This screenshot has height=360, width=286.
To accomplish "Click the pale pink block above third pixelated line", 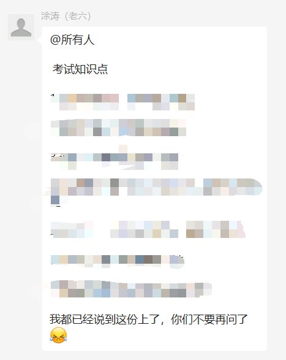I will click(x=123, y=149).
